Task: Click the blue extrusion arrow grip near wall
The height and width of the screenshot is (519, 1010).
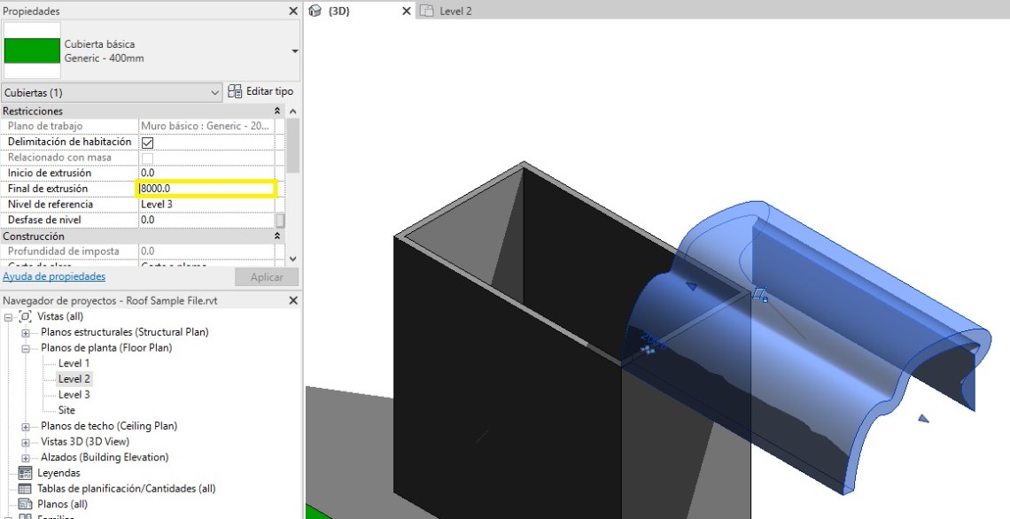Action: click(692, 286)
